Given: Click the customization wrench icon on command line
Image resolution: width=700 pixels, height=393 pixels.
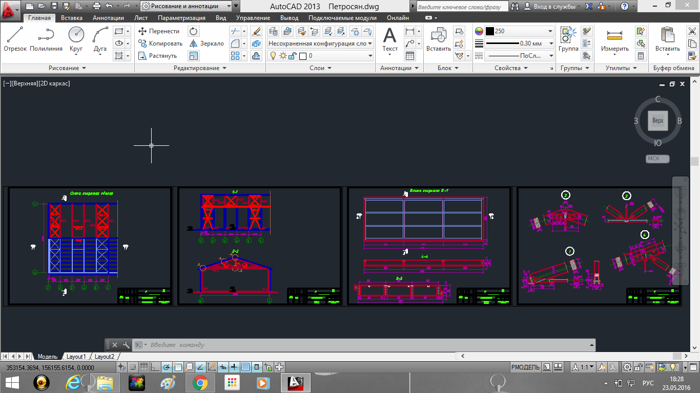Looking at the screenshot, I should (126, 345).
